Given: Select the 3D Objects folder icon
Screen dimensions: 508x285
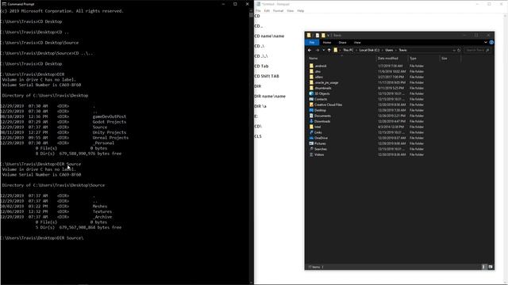Looking at the screenshot, I should click(x=311, y=93).
